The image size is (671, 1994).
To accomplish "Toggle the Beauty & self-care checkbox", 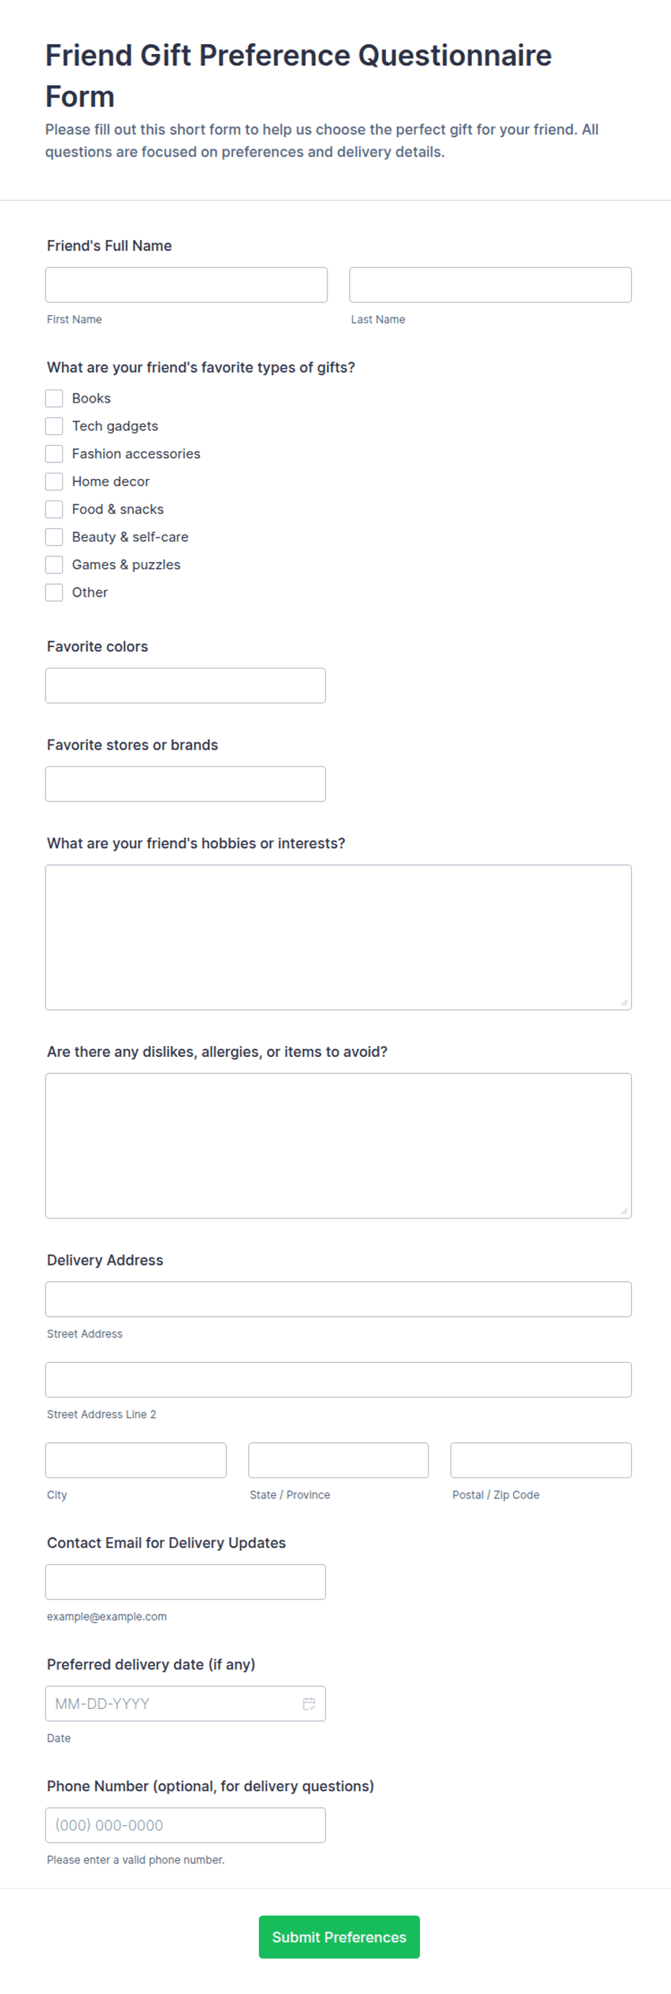I will (54, 537).
